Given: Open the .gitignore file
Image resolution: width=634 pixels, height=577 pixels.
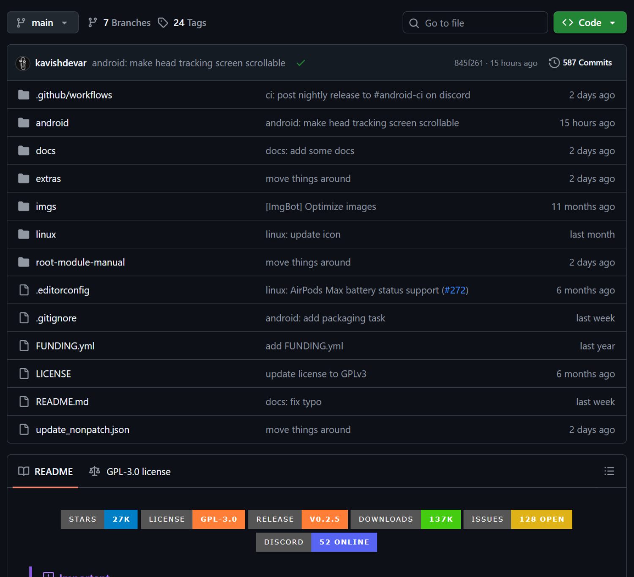Looking at the screenshot, I should pyautogui.click(x=56, y=318).
